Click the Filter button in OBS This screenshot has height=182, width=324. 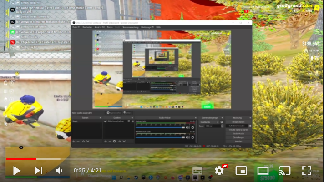click(x=127, y=113)
